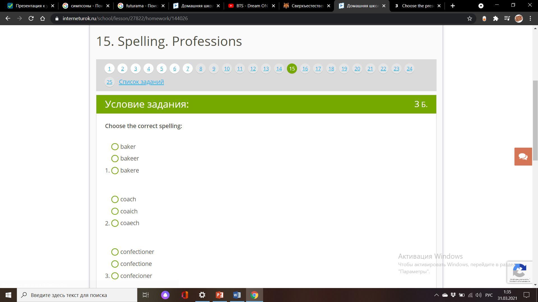
Task: Open the Chrome extensions puzzle icon
Action: point(496,18)
